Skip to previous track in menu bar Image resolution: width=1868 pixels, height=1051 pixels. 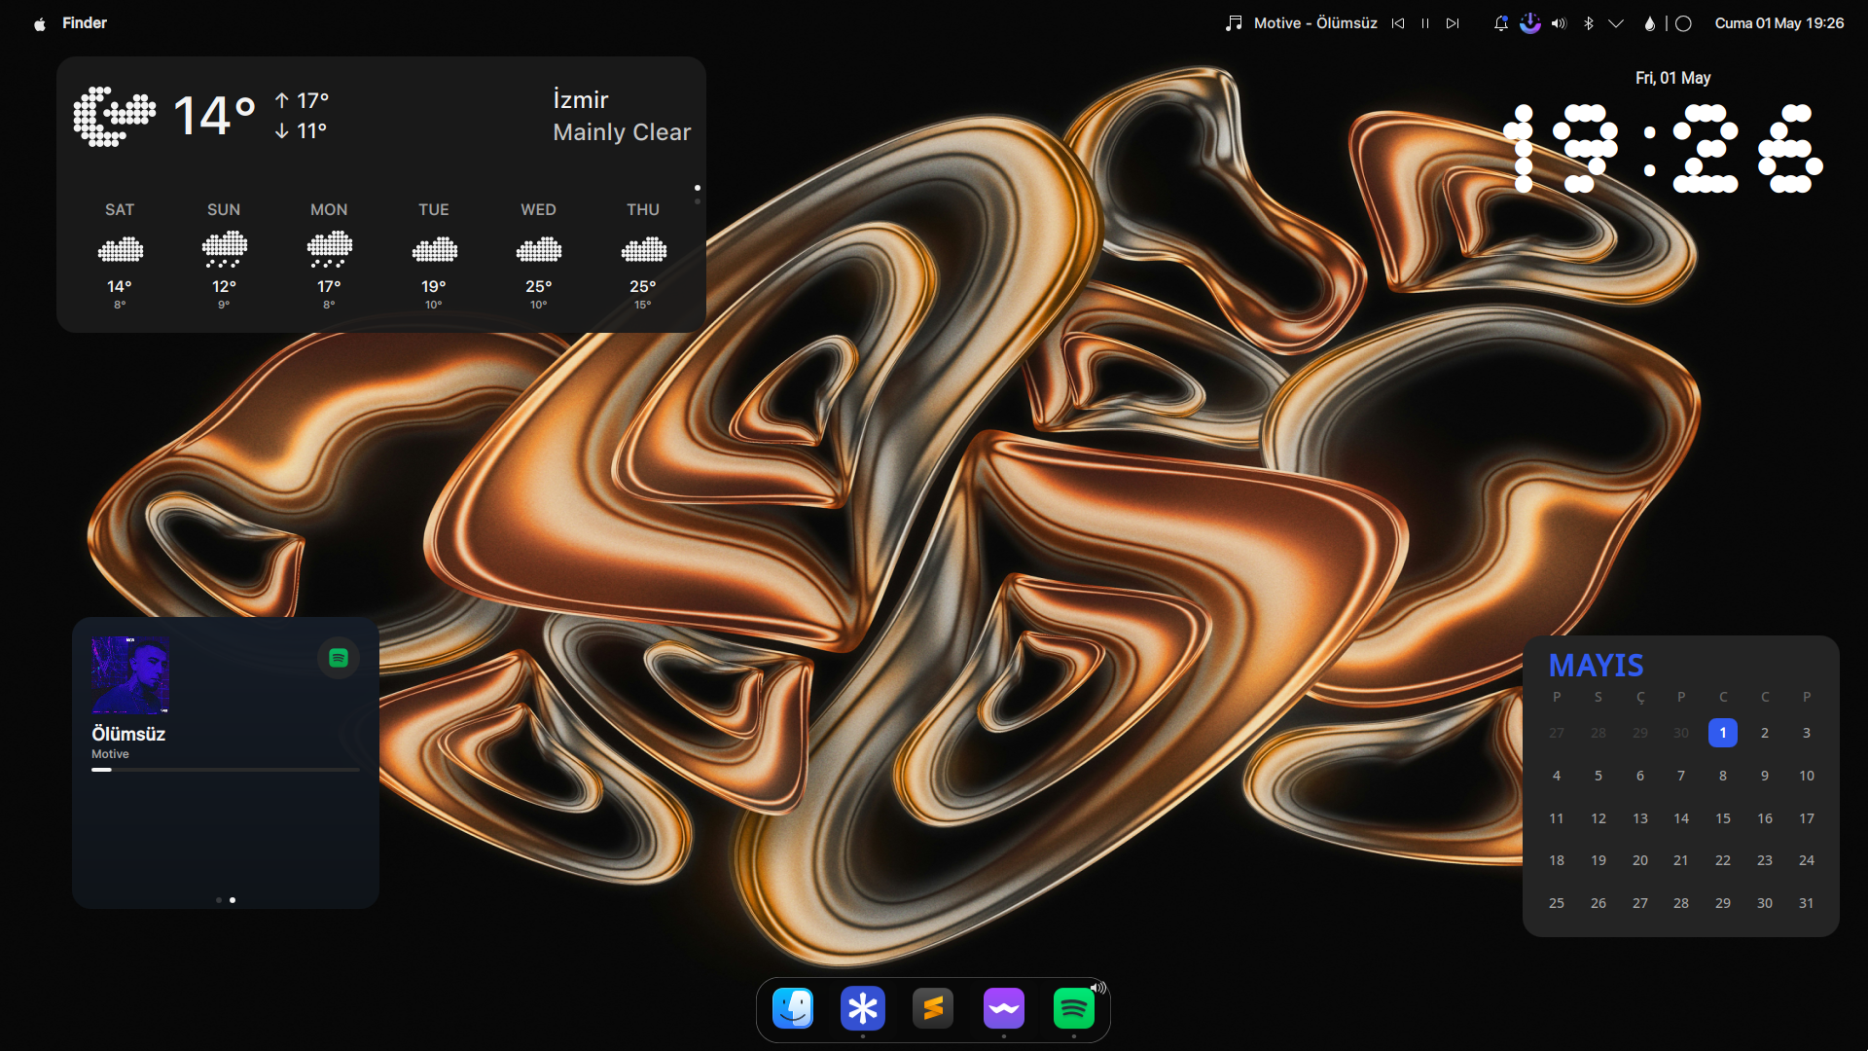pos(1398,23)
